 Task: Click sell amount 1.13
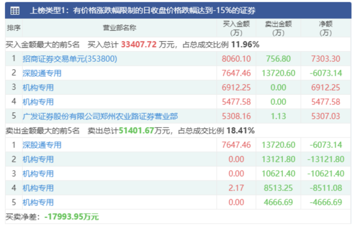[x=278, y=116]
